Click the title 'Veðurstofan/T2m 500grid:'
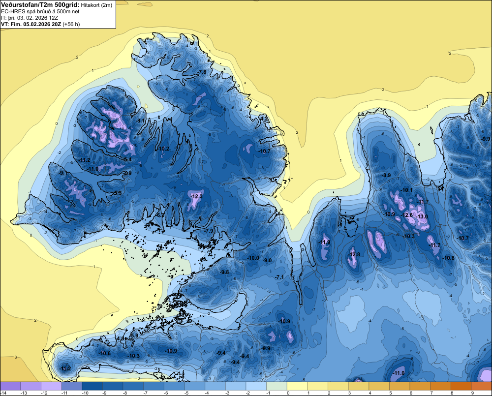 tap(40, 5)
